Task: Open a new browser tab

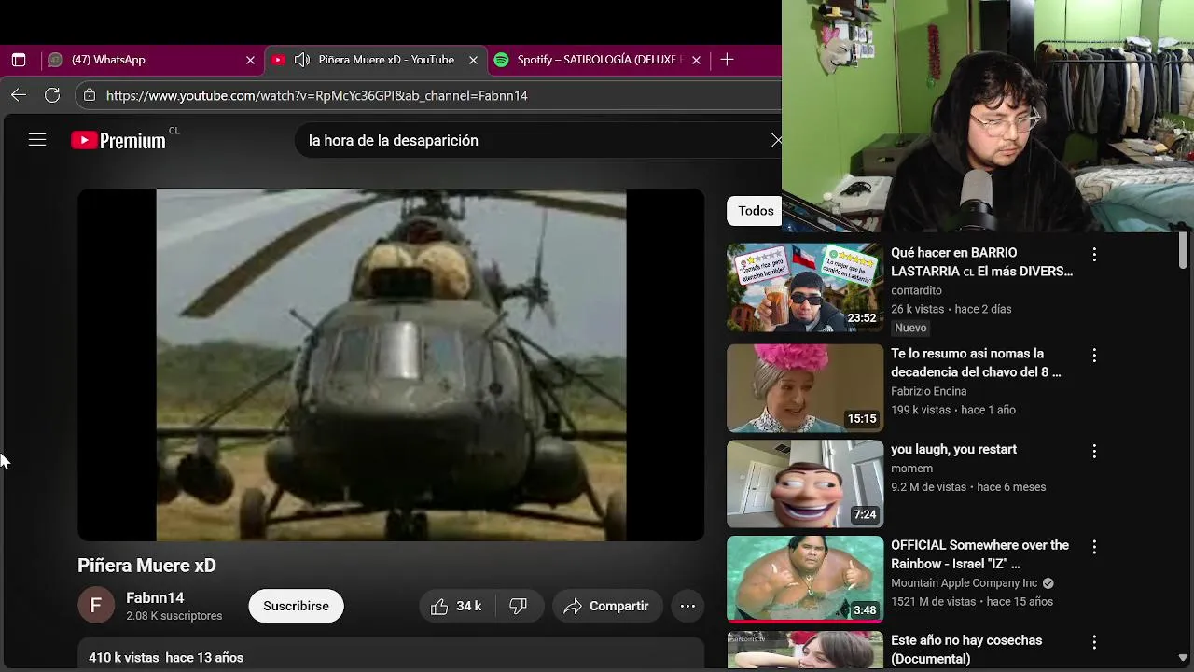Action: point(727,60)
